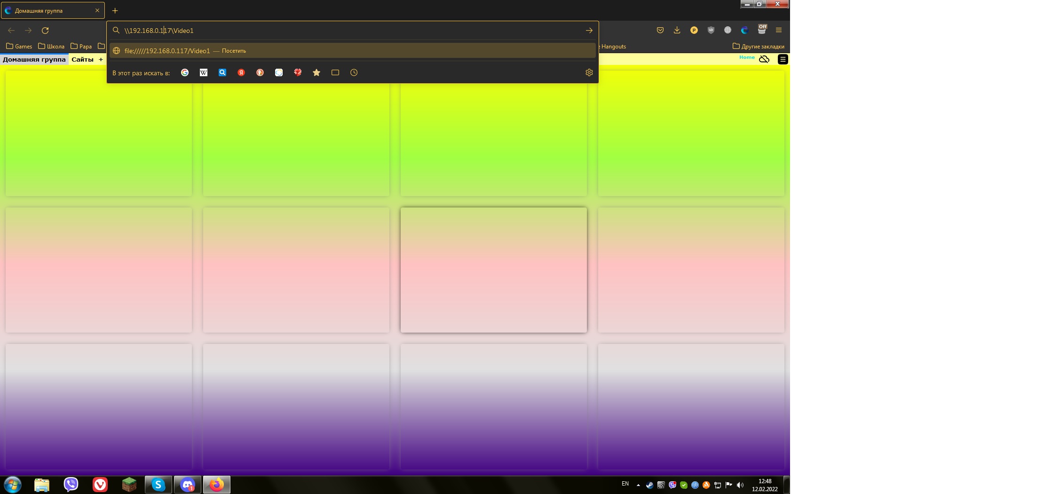Open the Firefox application menu
1044x494 pixels.
pyautogui.click(x=779, y=30)
